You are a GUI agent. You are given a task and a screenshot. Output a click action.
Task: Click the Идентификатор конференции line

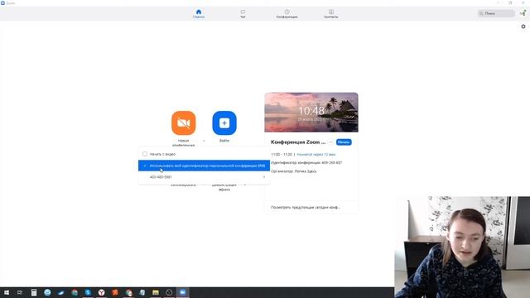[x=306, y=163]
